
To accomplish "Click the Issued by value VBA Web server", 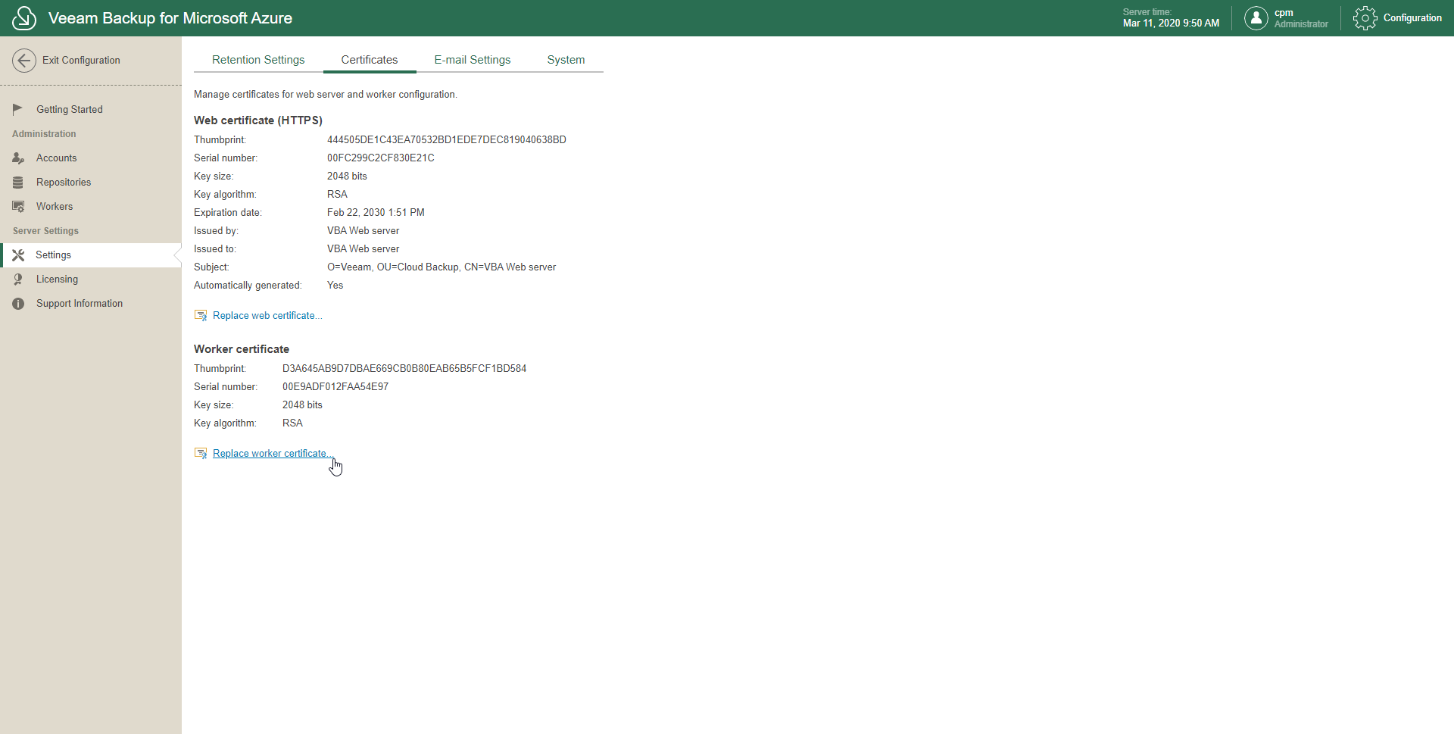I will [x=363, y=230].
